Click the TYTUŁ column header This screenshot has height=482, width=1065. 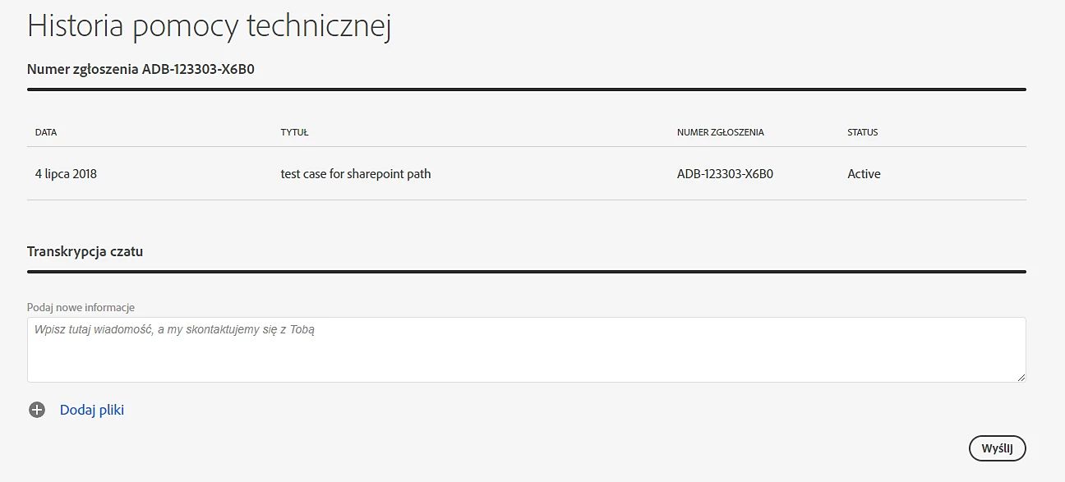(x=294, y=132)
